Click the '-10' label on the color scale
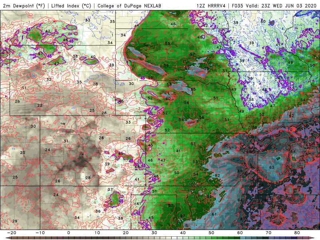Screen dimensions: 320x240 (40, 233)
